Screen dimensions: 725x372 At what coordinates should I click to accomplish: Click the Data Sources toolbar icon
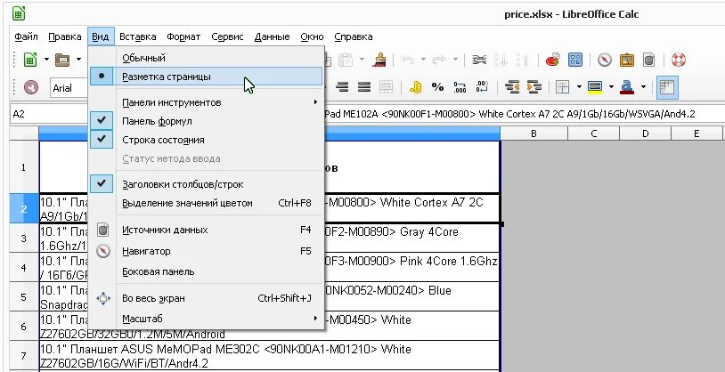(649, 60)
